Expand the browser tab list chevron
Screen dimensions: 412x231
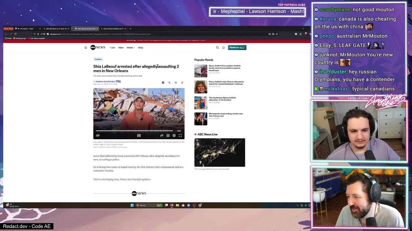303,29
